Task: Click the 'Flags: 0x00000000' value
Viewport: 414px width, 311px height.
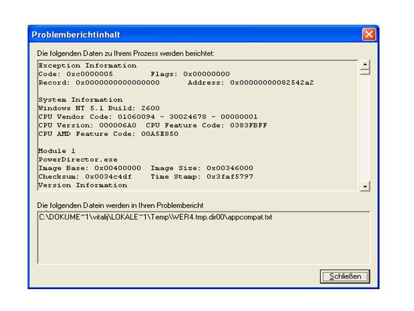Action: click(190, 74)
